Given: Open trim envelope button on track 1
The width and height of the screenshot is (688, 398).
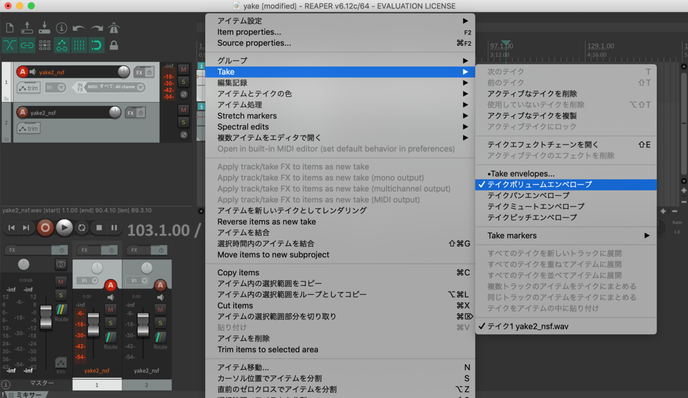Looking at the screenshot, I should [29, 88].
